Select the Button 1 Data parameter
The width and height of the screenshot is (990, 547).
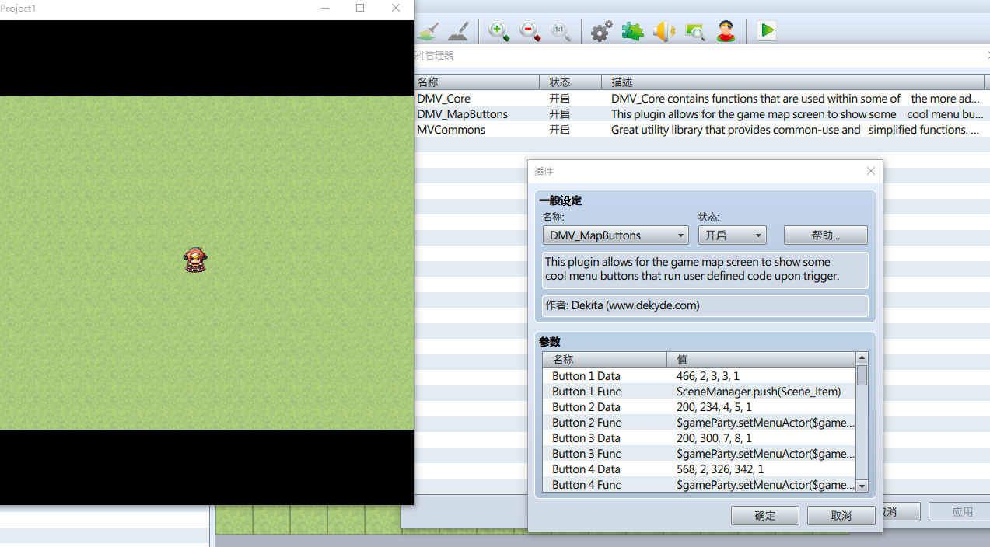[x=699, y=376]
